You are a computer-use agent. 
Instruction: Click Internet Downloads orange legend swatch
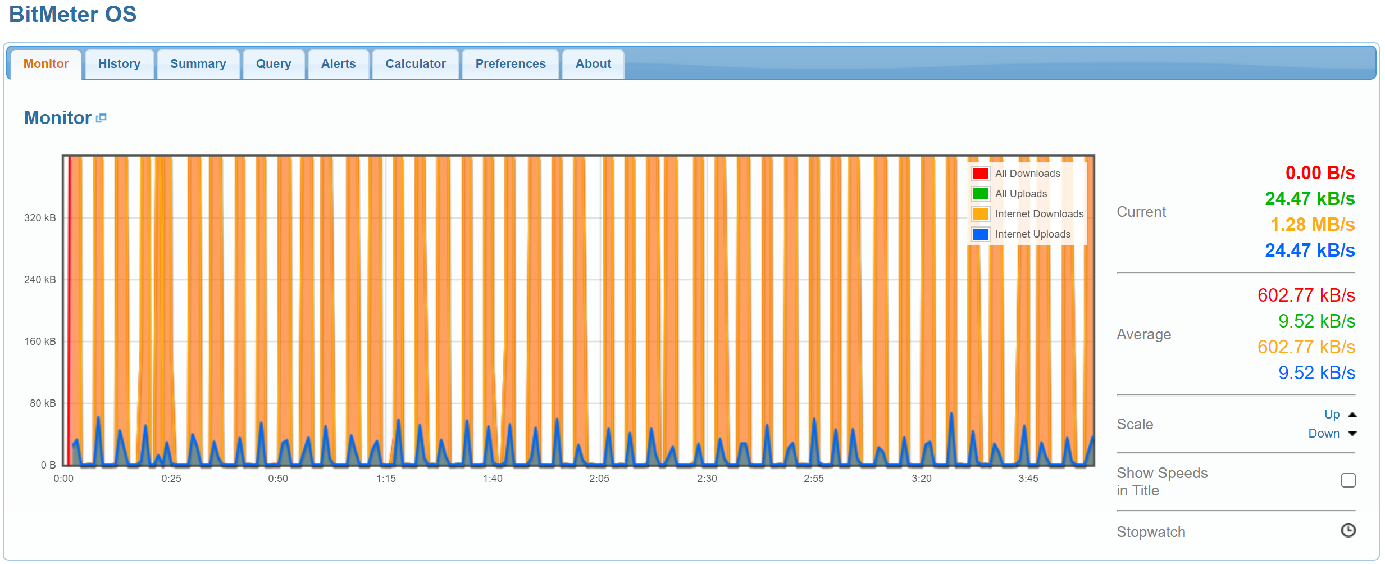(x=980, y=214)
